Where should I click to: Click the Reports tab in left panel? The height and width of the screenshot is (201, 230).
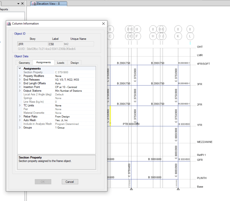coord(4,10)
